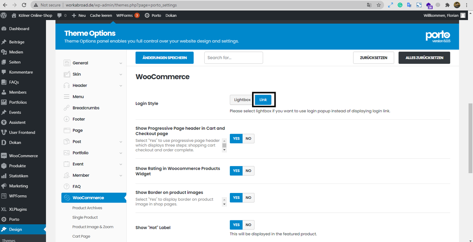Click the Marketing megaphone icon

(4, 186)
